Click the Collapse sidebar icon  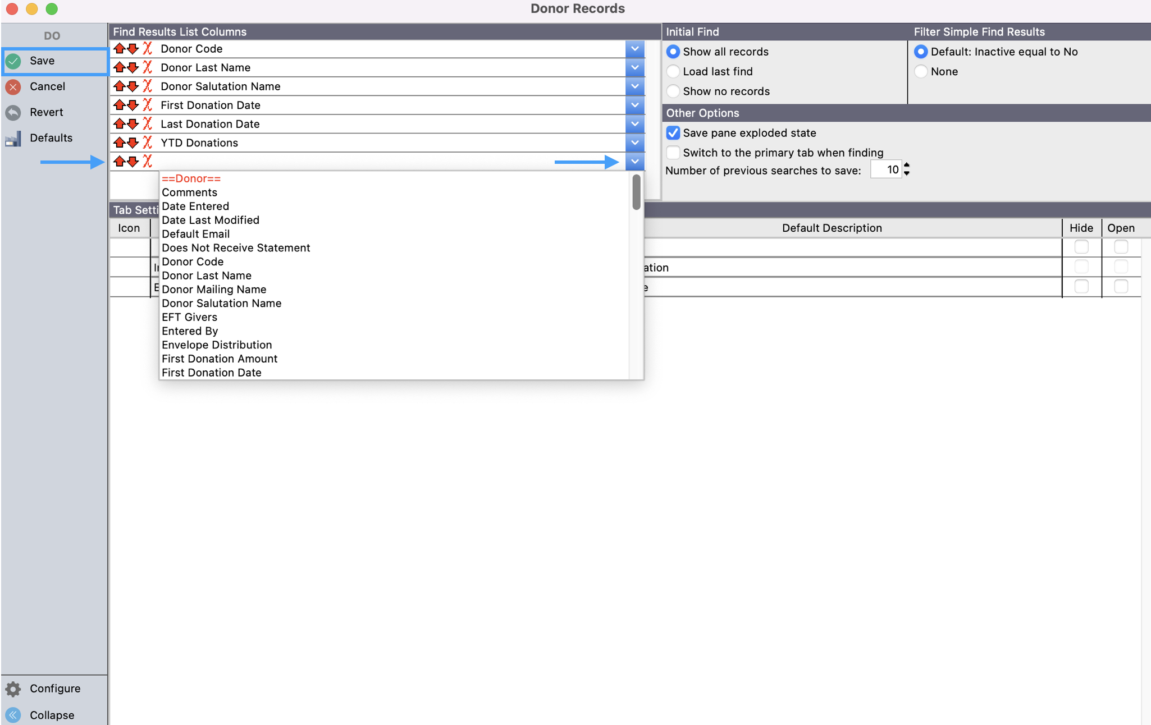(13, 715)
